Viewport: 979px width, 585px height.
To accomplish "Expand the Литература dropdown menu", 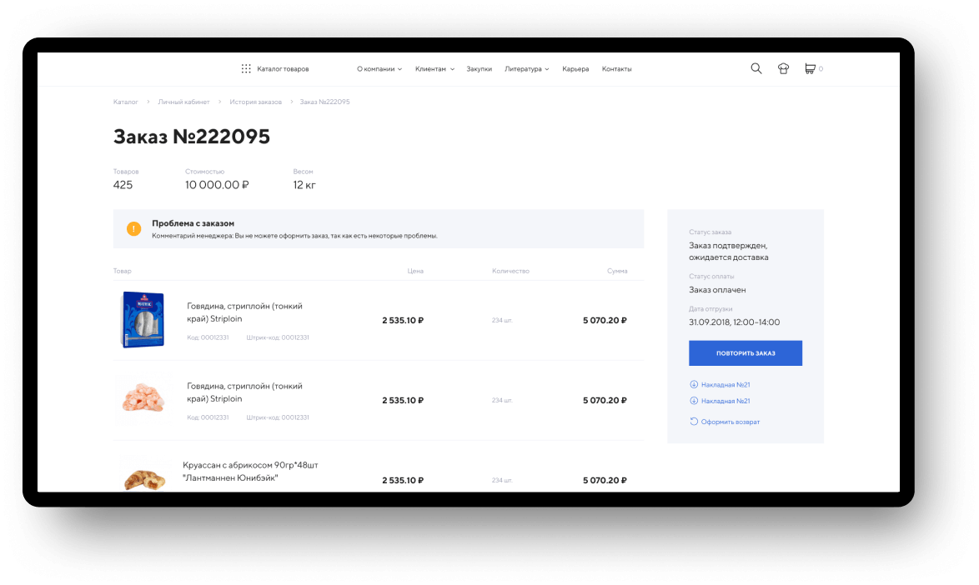I will click(x=527, y=69).
